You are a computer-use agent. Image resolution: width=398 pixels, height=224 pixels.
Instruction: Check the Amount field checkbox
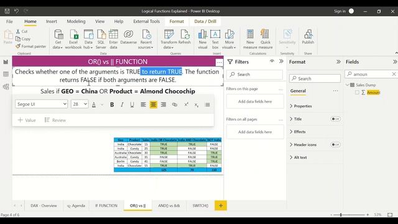pos(357,93)
